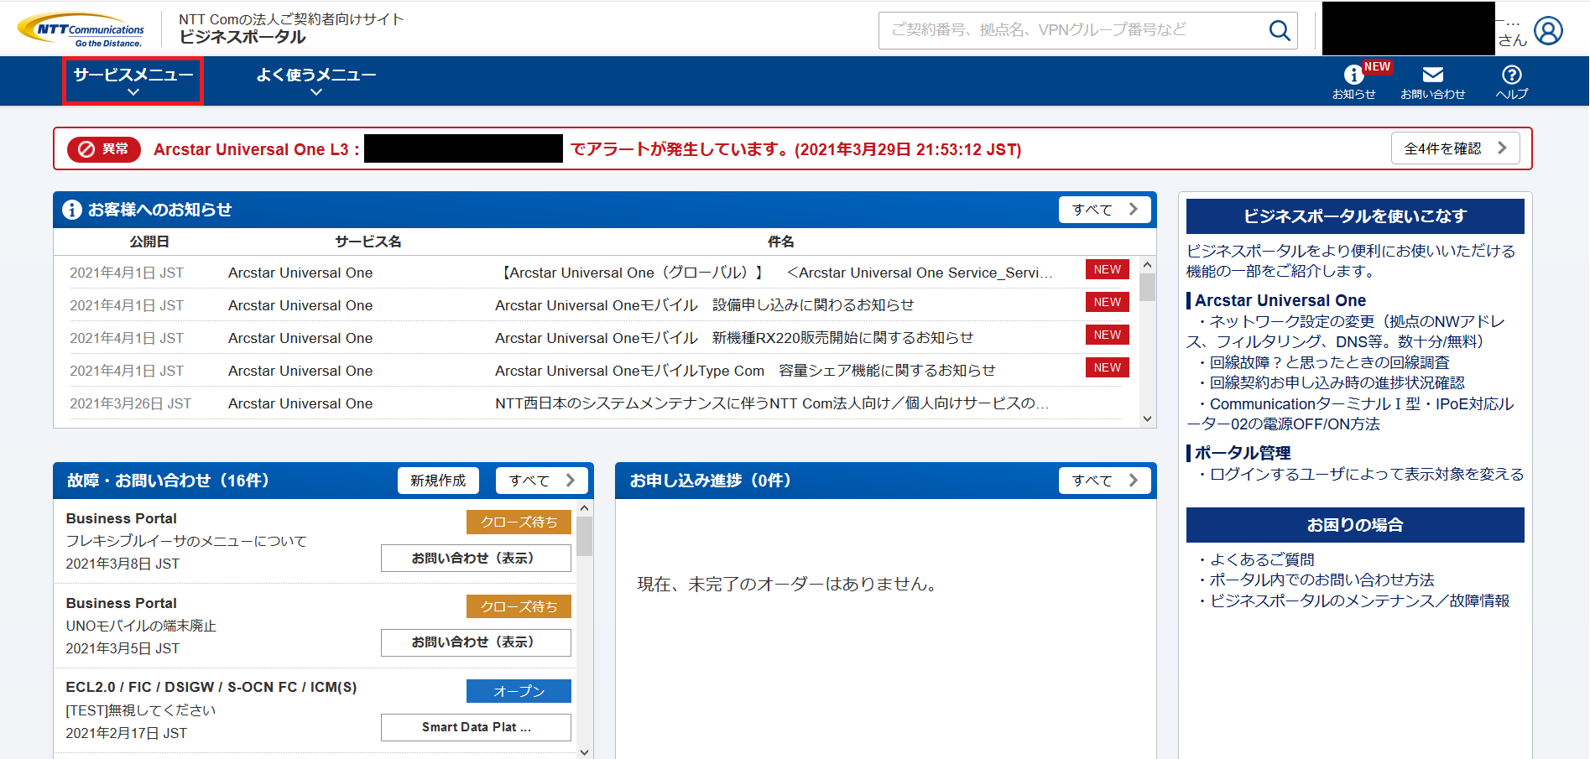Click the UNOモバイルの端末廃止 ticket text

[x=141, y=626]
